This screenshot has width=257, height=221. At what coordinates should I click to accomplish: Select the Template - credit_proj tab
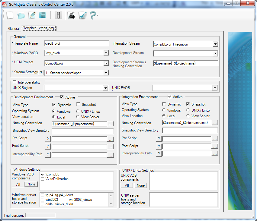(x=39, y=28)
